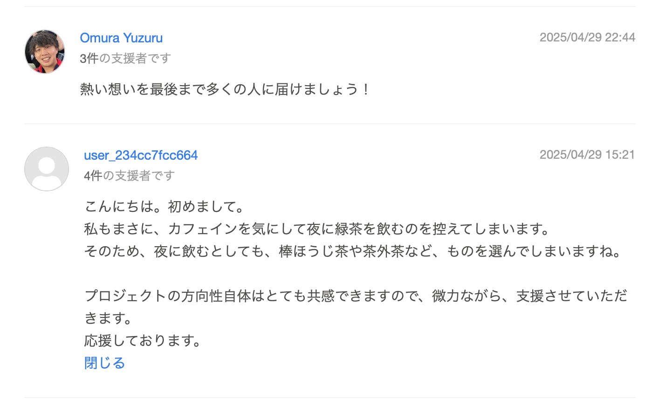Screen dimensions: 645x405
Task: Click the 4件の支援者です supporter label
Action: [129, 175]
